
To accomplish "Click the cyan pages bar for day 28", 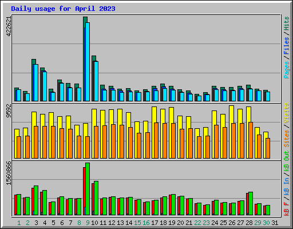I will (x=251, y=95).
